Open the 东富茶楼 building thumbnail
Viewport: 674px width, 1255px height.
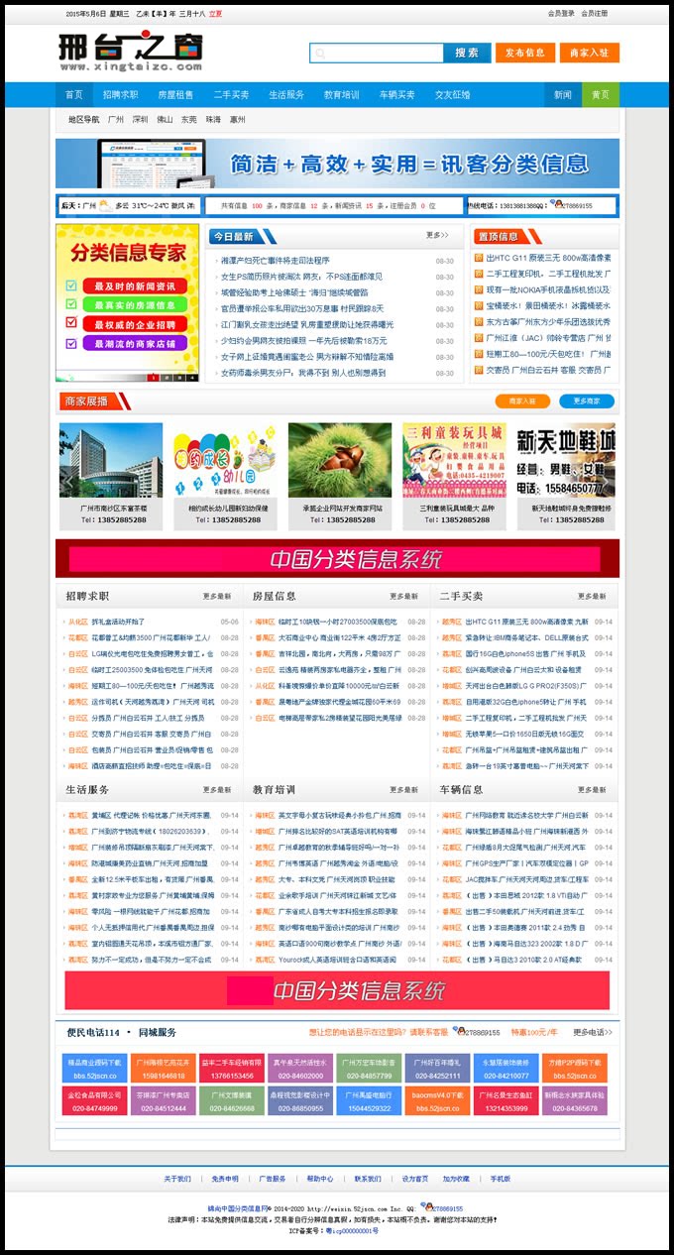tap(111, 460)
